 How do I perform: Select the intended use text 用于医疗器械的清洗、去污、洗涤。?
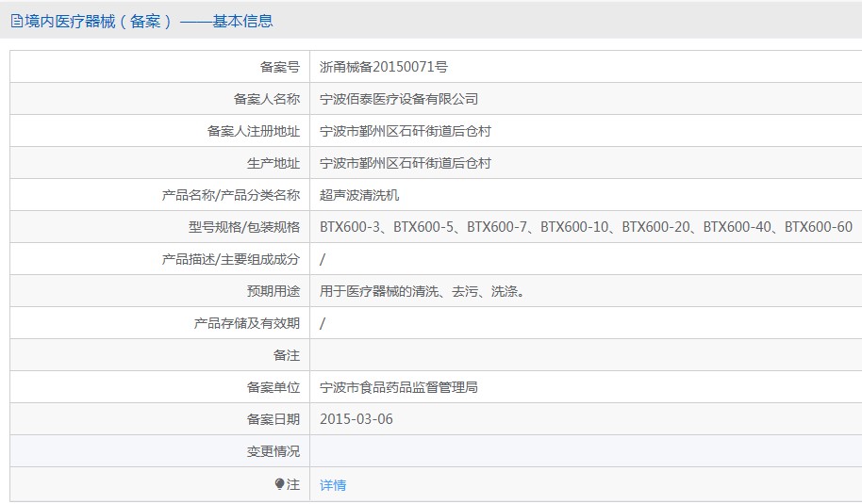coord(423,291)
